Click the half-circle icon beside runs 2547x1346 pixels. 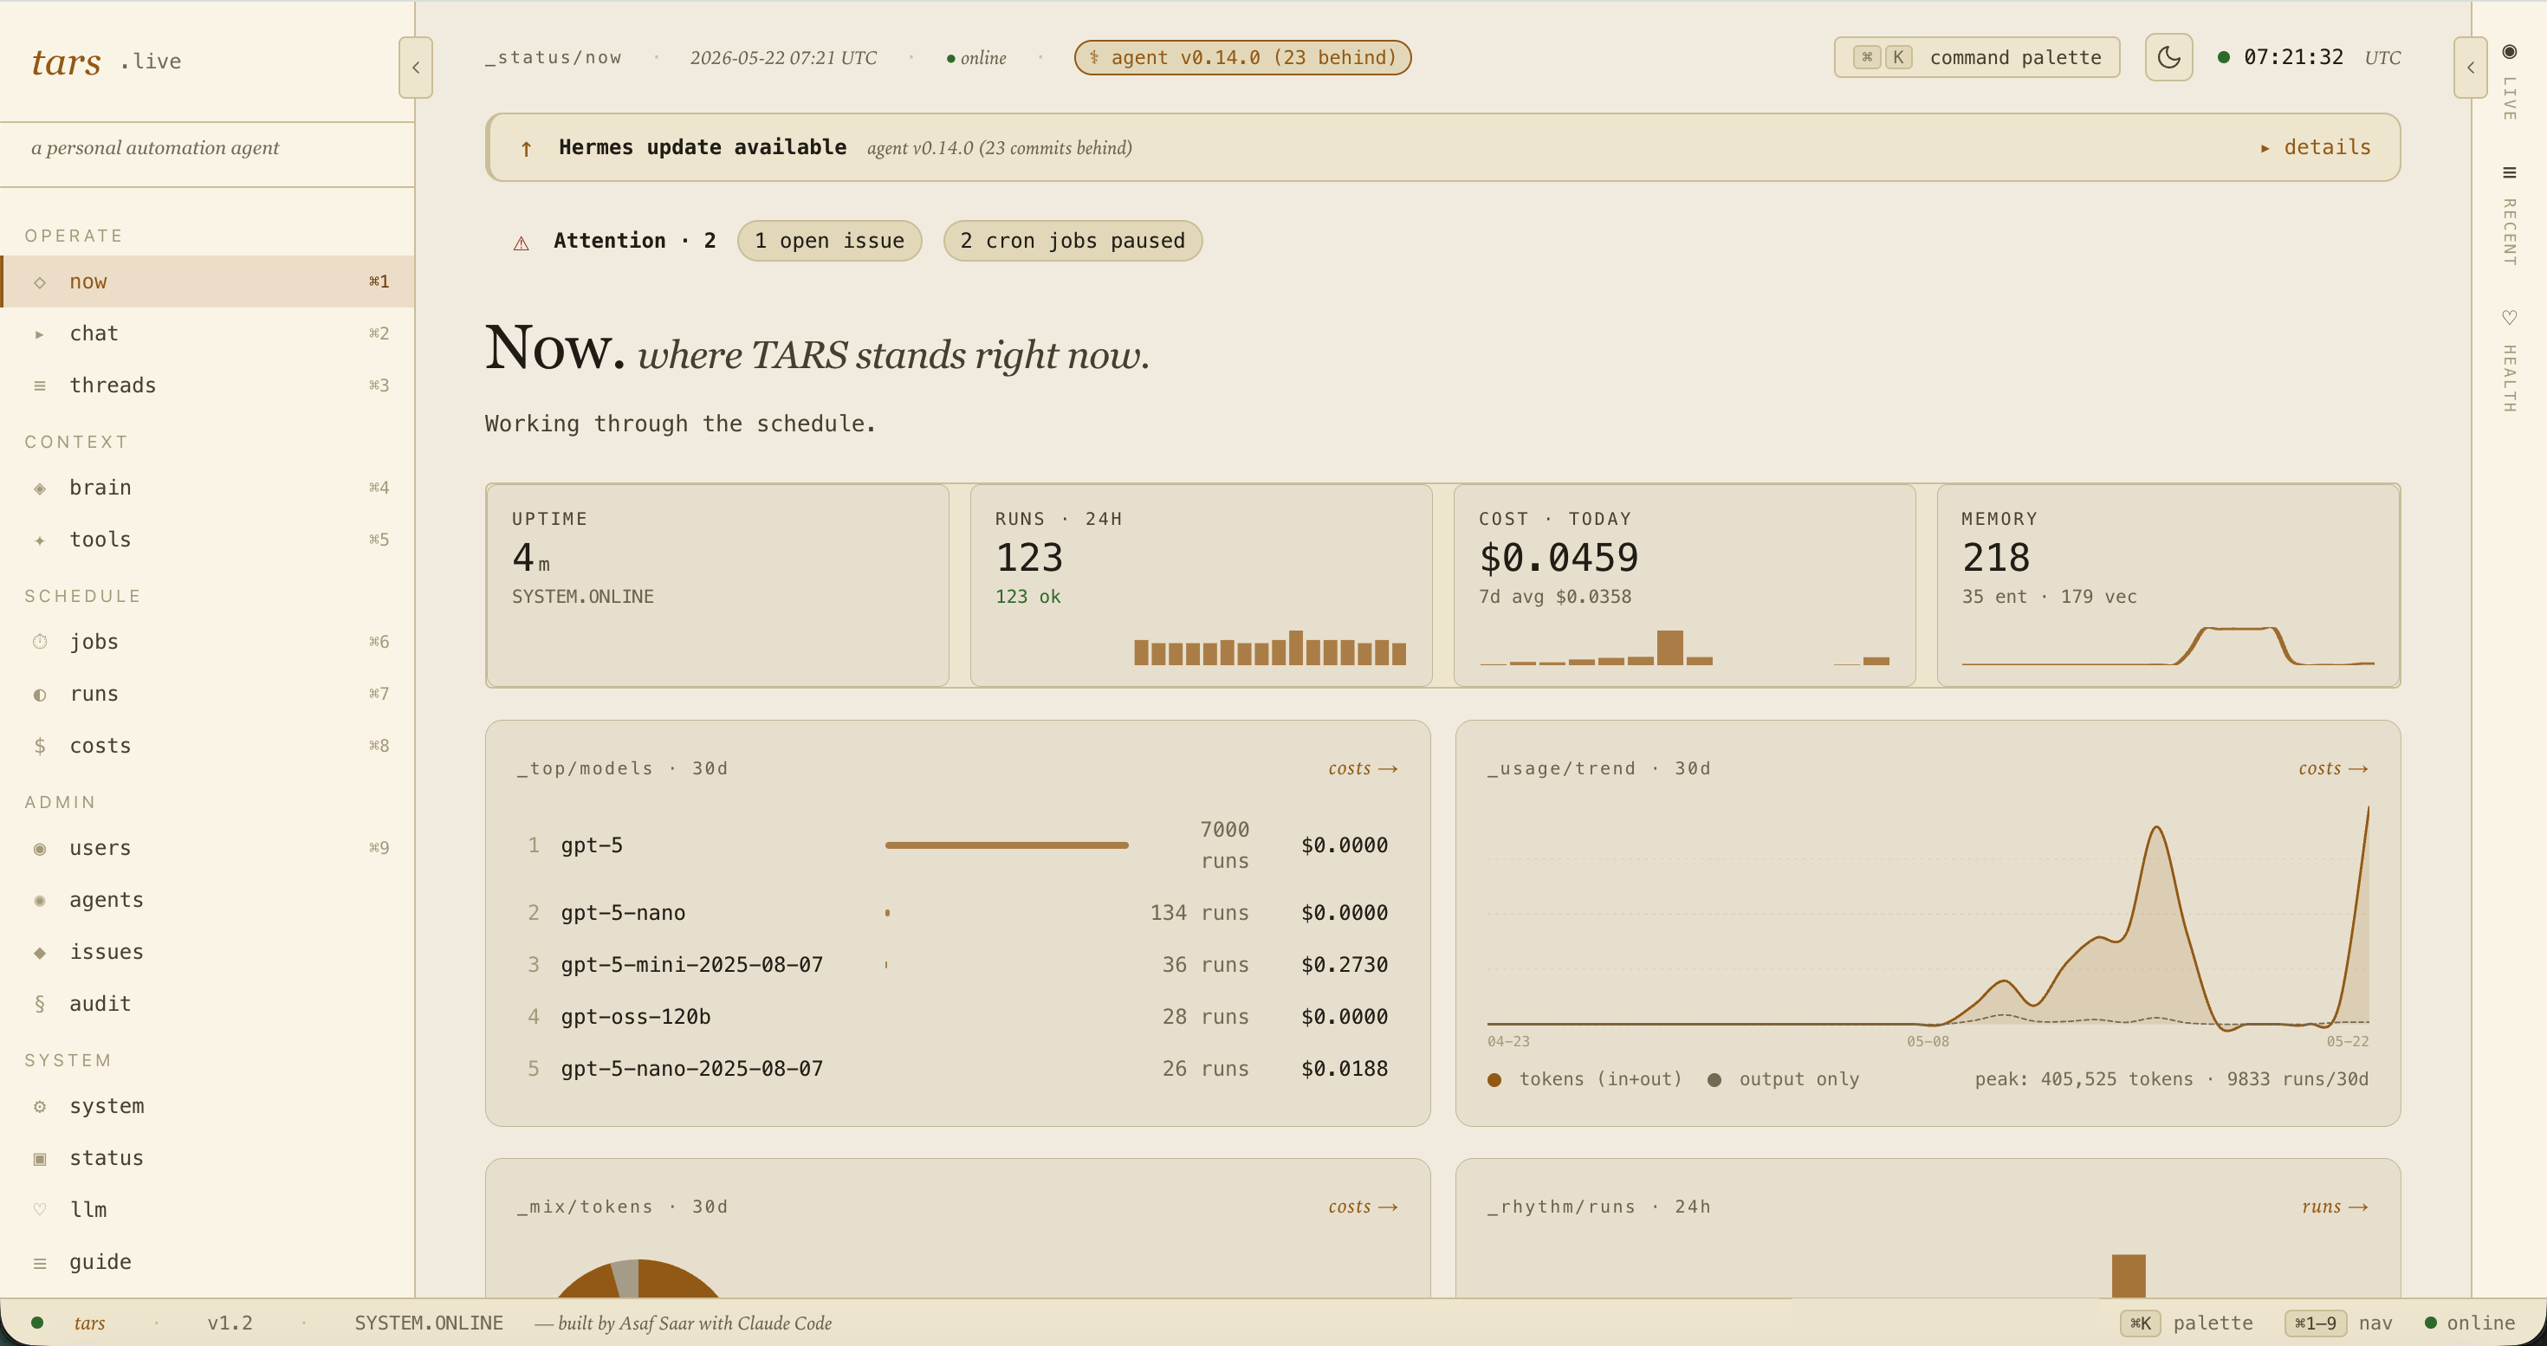tap(40, 695)
